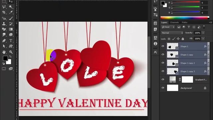Filter for adjustment layers

[184, 27]
